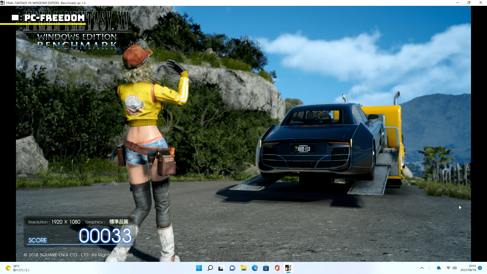487x274 pixels.
Task: Click the benchmark window title bar icon
Action: (3, 3)
